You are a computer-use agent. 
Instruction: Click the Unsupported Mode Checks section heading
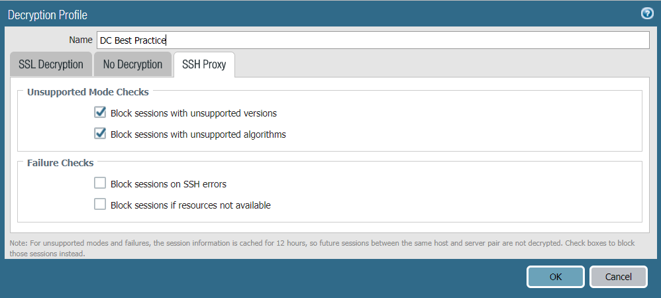87,92
